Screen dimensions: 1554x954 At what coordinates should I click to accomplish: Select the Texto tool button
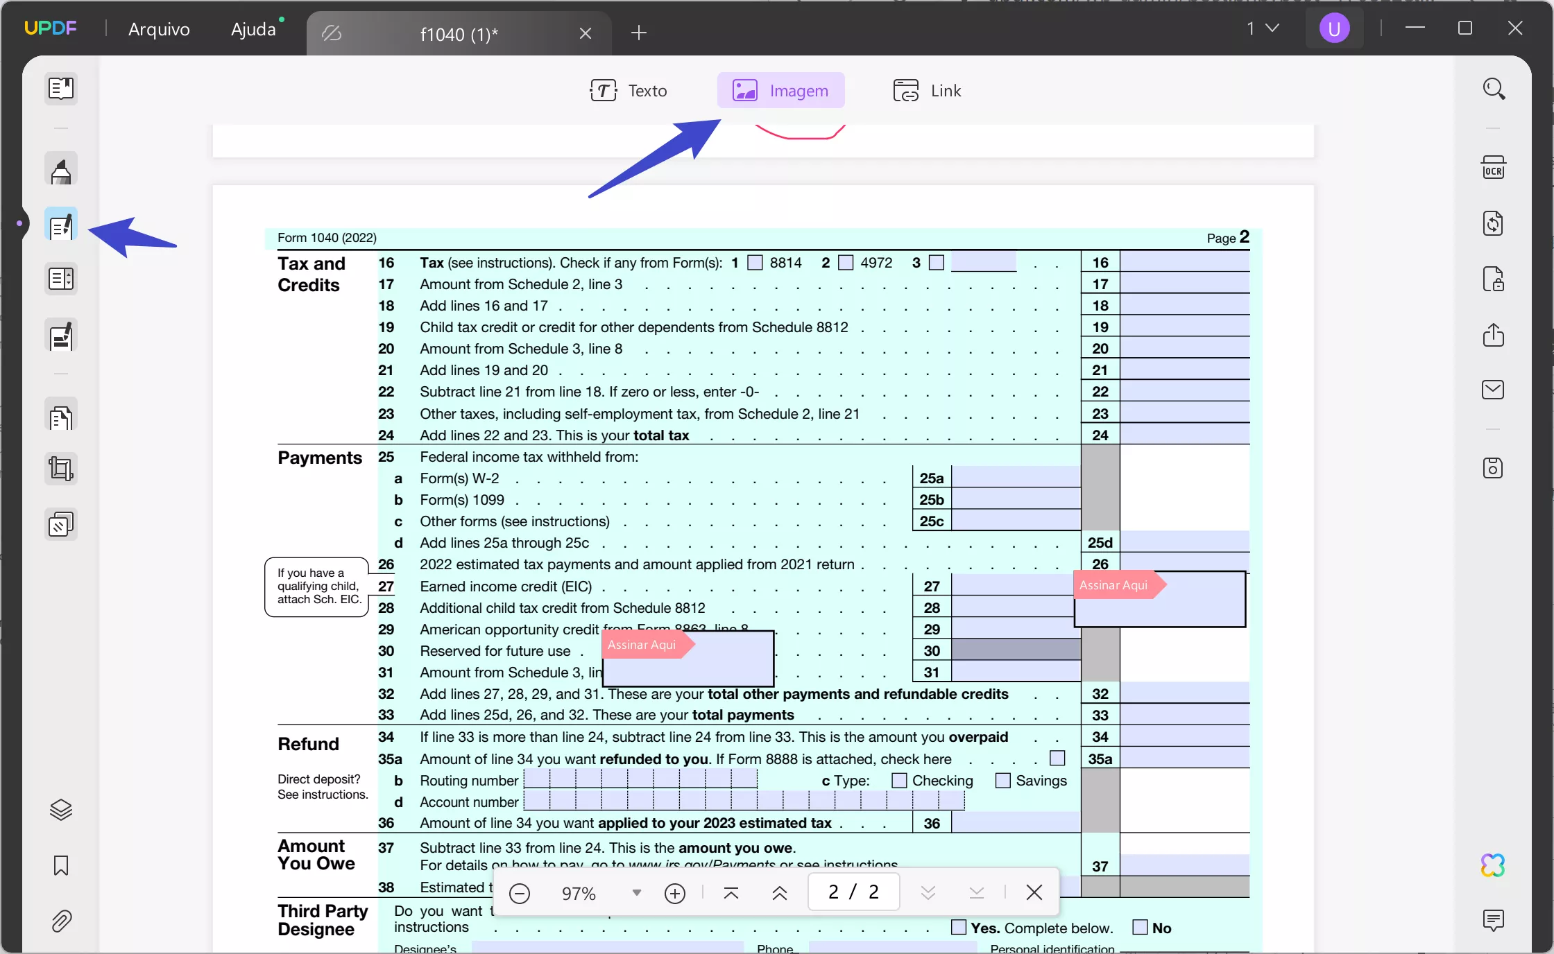[629, 90]
